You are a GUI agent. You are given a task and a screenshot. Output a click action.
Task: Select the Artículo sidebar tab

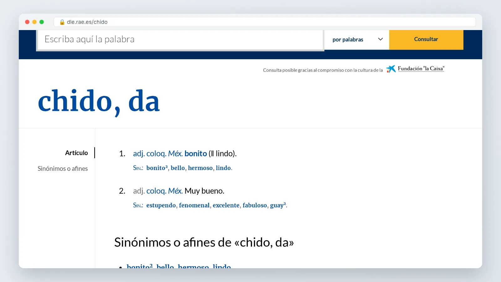click(76, 153)
